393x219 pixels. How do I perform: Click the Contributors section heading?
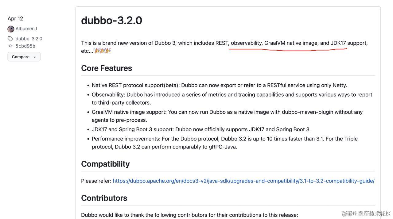104,198
